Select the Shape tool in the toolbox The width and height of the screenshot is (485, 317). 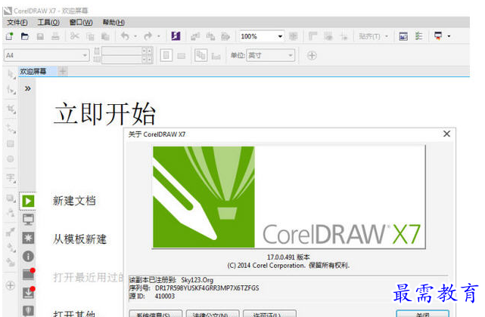pos(11,90)
